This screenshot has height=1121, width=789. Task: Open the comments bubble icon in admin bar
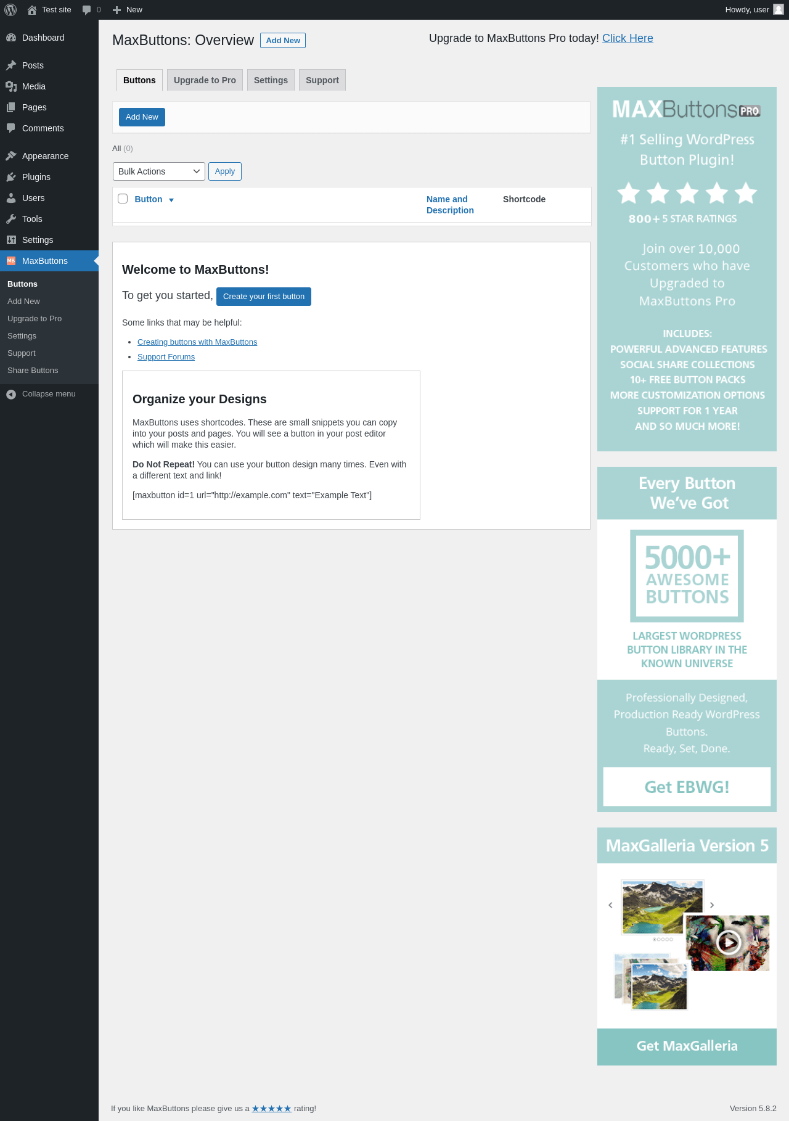point(86,10)
